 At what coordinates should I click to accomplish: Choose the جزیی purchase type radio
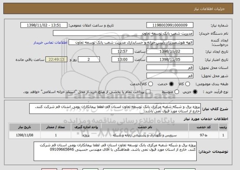[x=195, y=92]
